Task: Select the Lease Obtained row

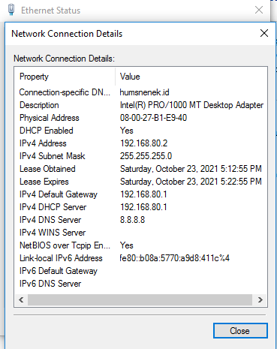Action: pyautogui.click(x=140, y=169)
